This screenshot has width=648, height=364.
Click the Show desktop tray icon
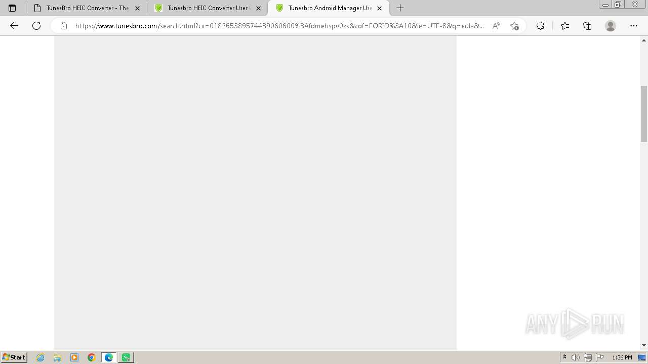point(642,357)
